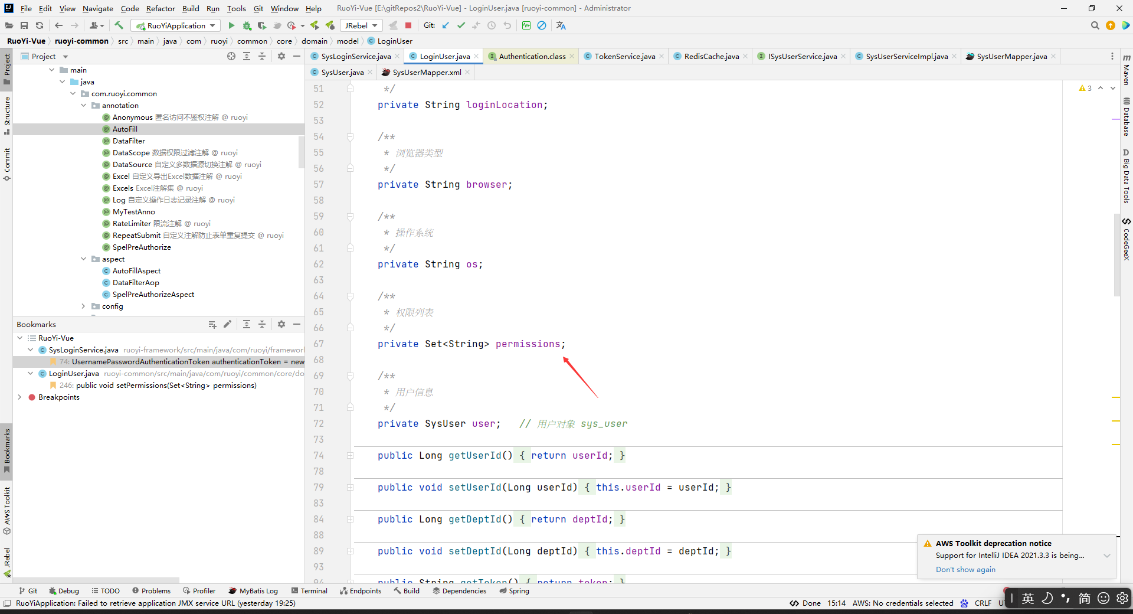The height and width of the screenshot is (614, 1133).
Task: Fold the comment block at line 64
Action: coord(350,296)
